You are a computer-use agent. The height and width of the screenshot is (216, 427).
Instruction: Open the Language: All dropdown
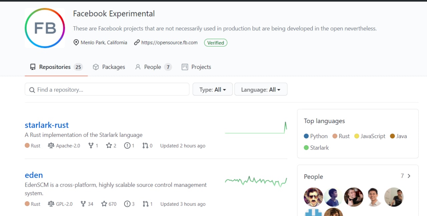(261, 89)
